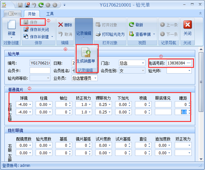Open right eye 矫正视力 1.0 dropdown
205x170 pixels.
90,104
